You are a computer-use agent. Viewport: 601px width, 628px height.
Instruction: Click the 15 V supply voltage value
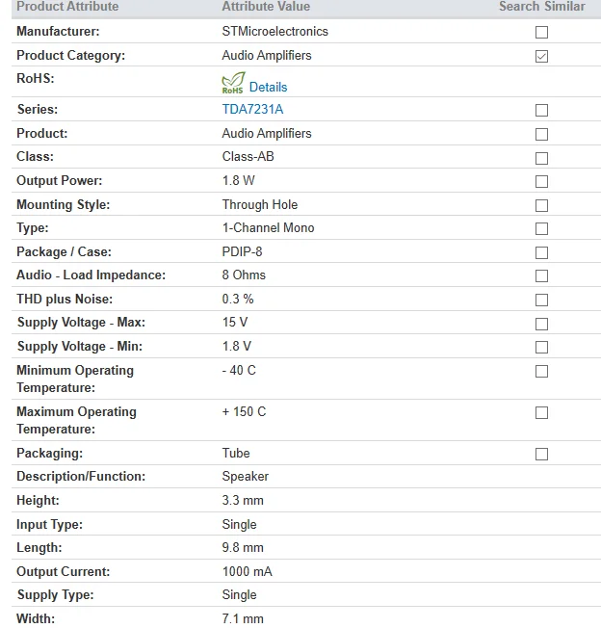(x=235, y=323)
